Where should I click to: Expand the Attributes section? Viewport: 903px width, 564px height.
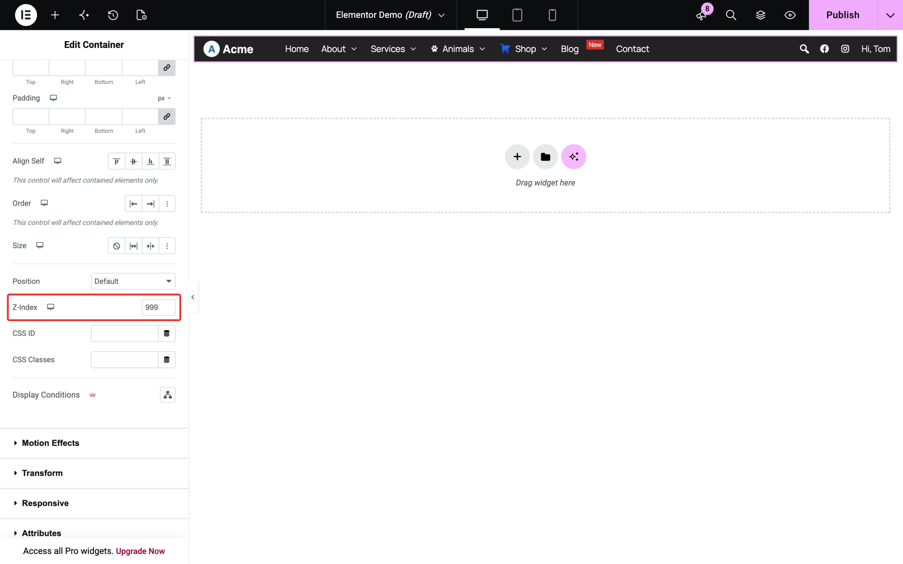[94, 533]
